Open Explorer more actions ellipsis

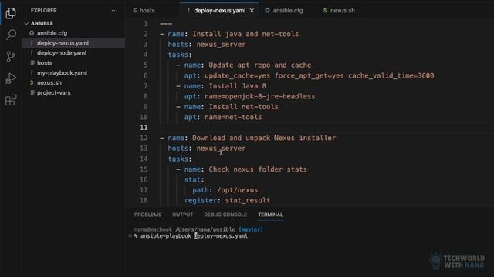pyautogui.click(x=114, y=10)
